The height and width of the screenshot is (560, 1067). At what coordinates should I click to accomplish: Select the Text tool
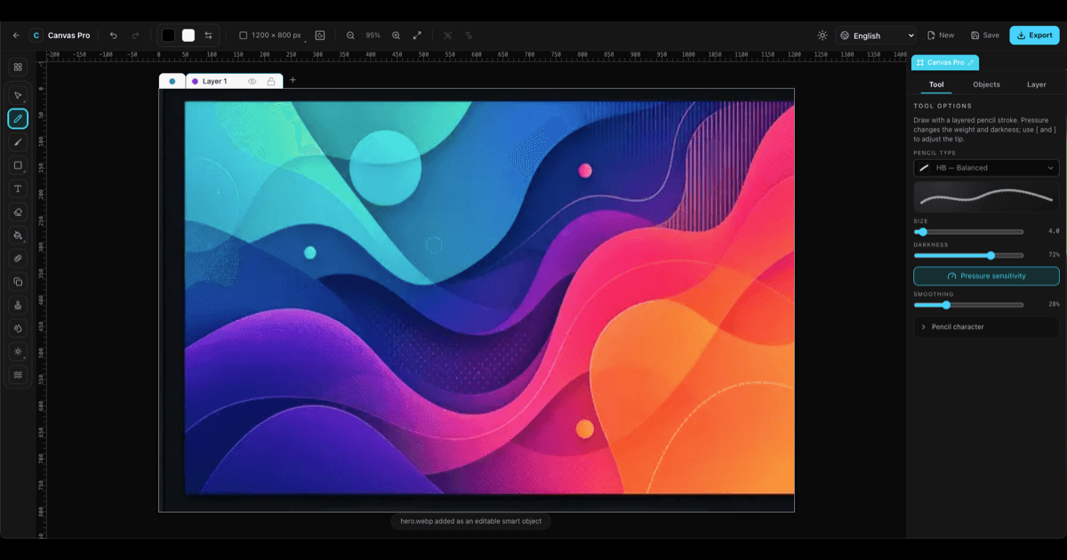pos(18,188)
